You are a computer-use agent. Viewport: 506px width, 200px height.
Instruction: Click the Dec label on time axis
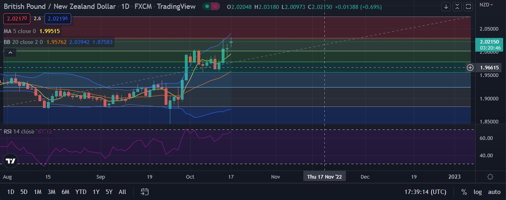[365, 177]
